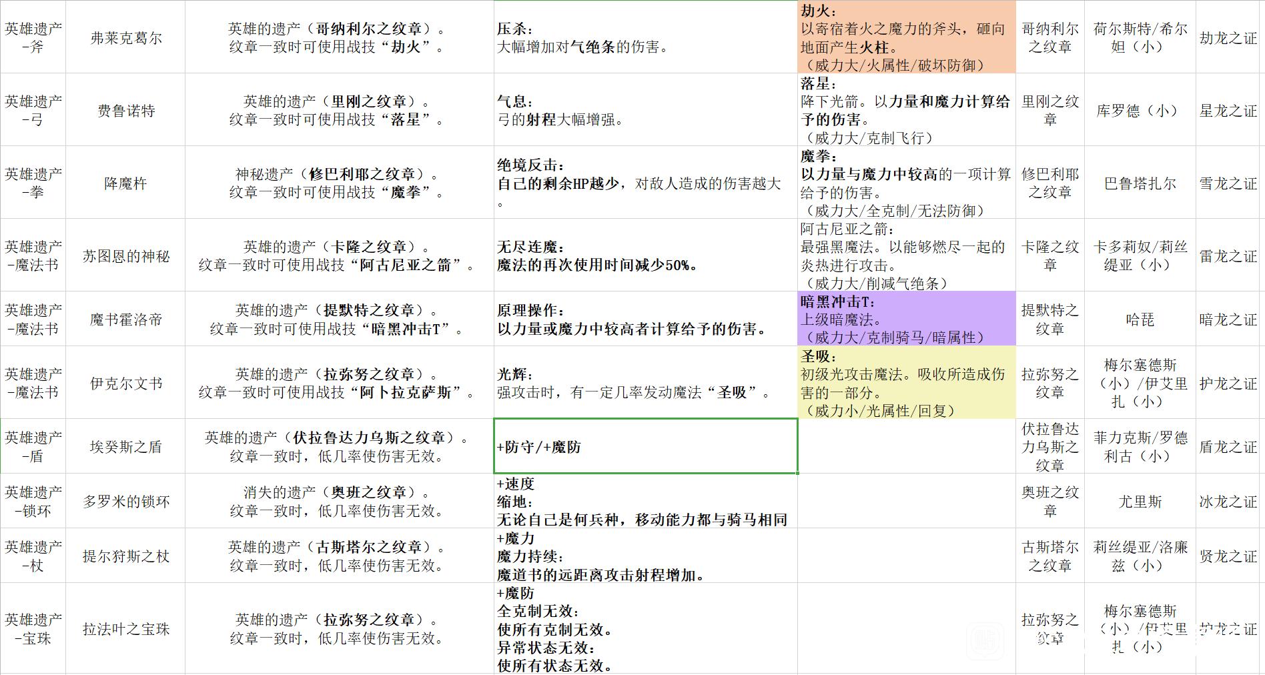
Task: Select the short cell 卡隆之纹章
Action: (x=1050, y=255)
